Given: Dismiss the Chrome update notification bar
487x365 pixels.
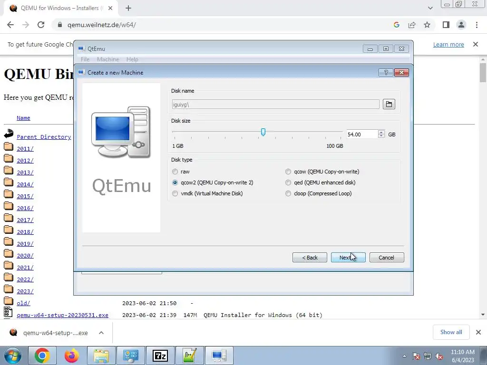Looking at the screenshot, I should 476,44.
